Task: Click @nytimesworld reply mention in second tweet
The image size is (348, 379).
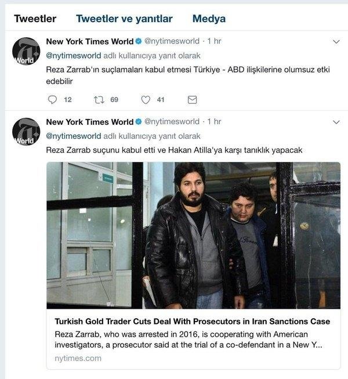Action: coord(74,136)
